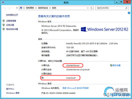The height and width of the screenshot is (99, 132).
Task: Click the 64 位操作系统 system type value
Action: click(82, 51)
